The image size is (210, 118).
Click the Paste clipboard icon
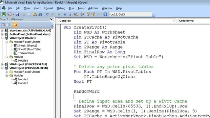coord(35,14)
